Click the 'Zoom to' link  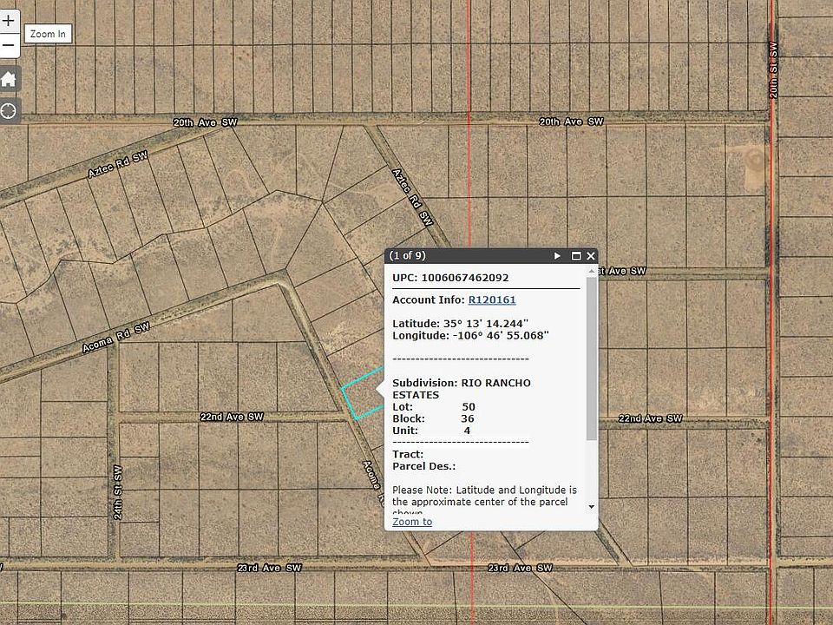coord(412,522)
